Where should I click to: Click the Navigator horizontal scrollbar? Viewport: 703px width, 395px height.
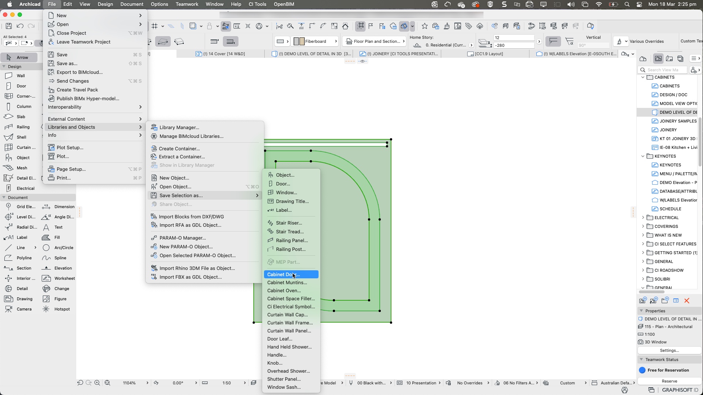tap(652, 292)
